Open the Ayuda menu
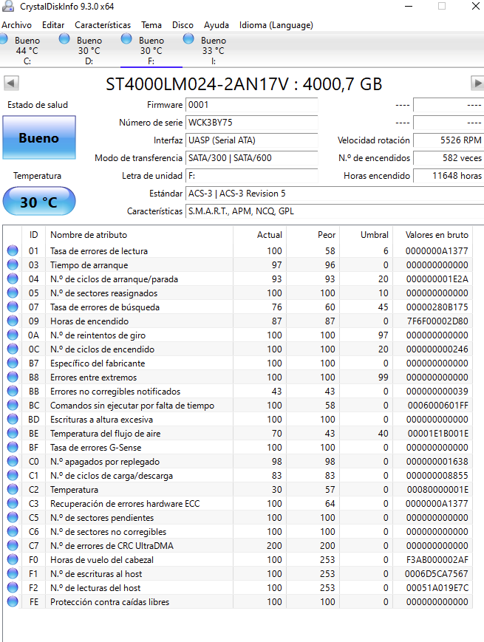The width and height of the screenshot is (484, 642). 217,25
